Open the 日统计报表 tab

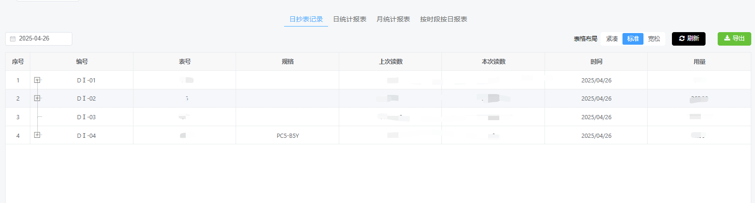pos(350,19)
